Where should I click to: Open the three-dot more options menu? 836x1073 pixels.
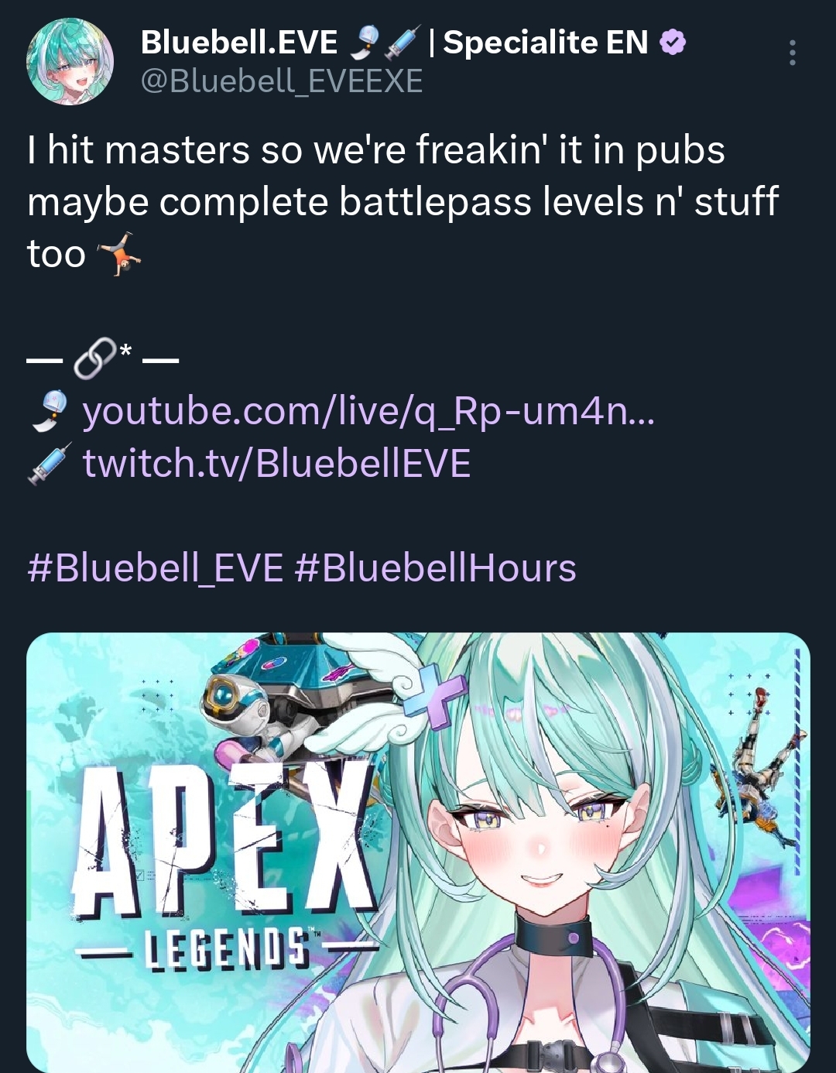tap(792, 53)
